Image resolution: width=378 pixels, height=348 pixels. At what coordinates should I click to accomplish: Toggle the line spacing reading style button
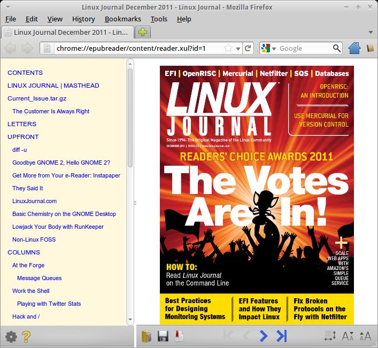(x=330, y=336)
